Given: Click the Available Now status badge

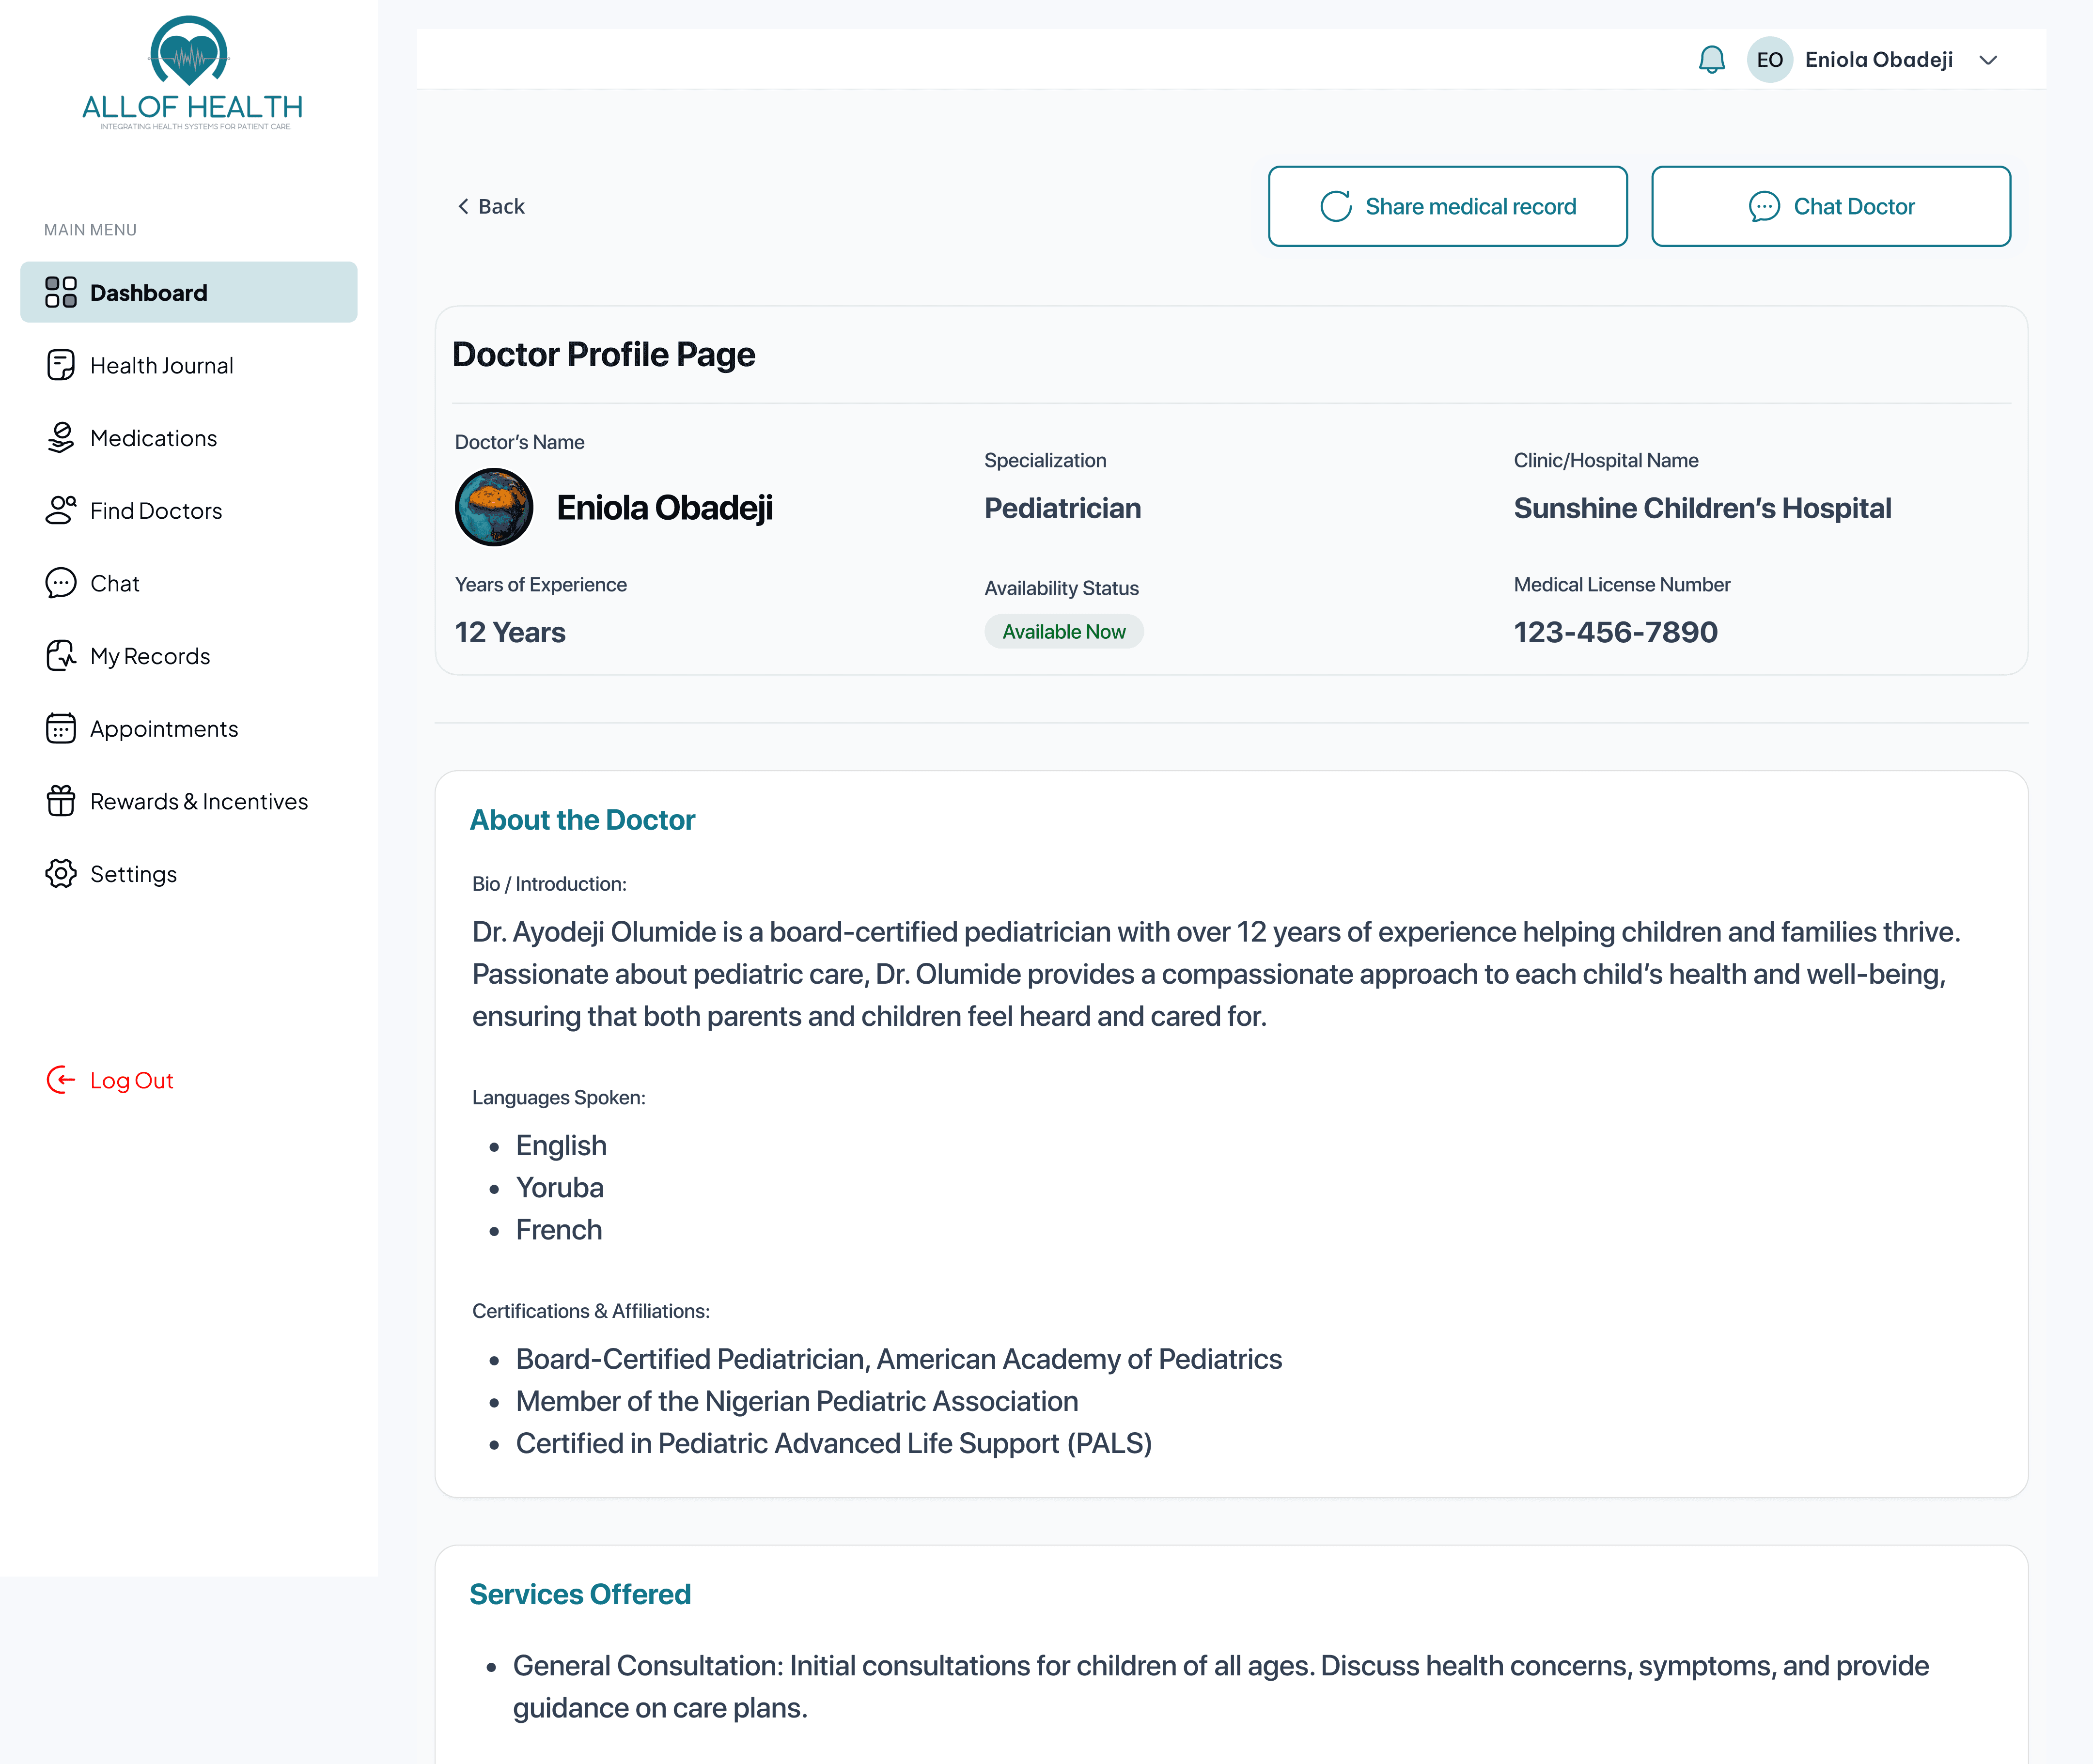Looking at the screenshot, I should (1062, 632).
